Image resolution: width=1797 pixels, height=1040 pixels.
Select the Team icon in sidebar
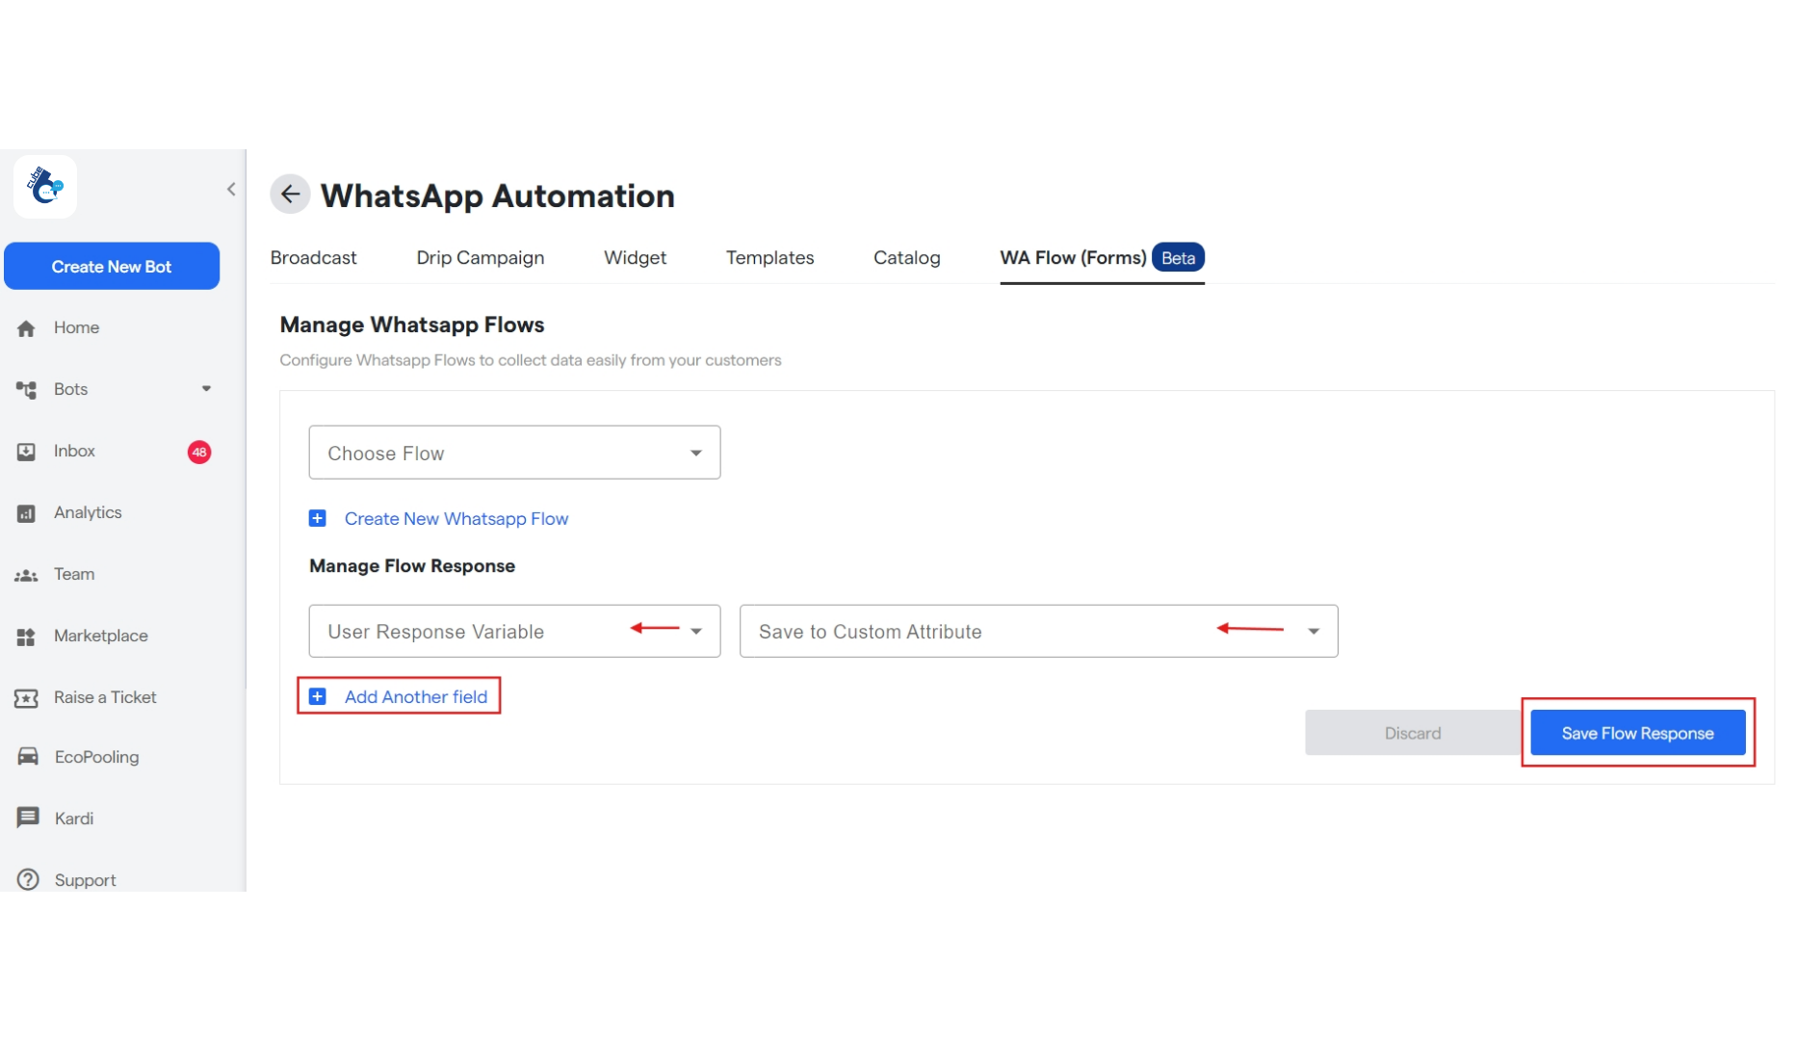click(x=26, y=574)
